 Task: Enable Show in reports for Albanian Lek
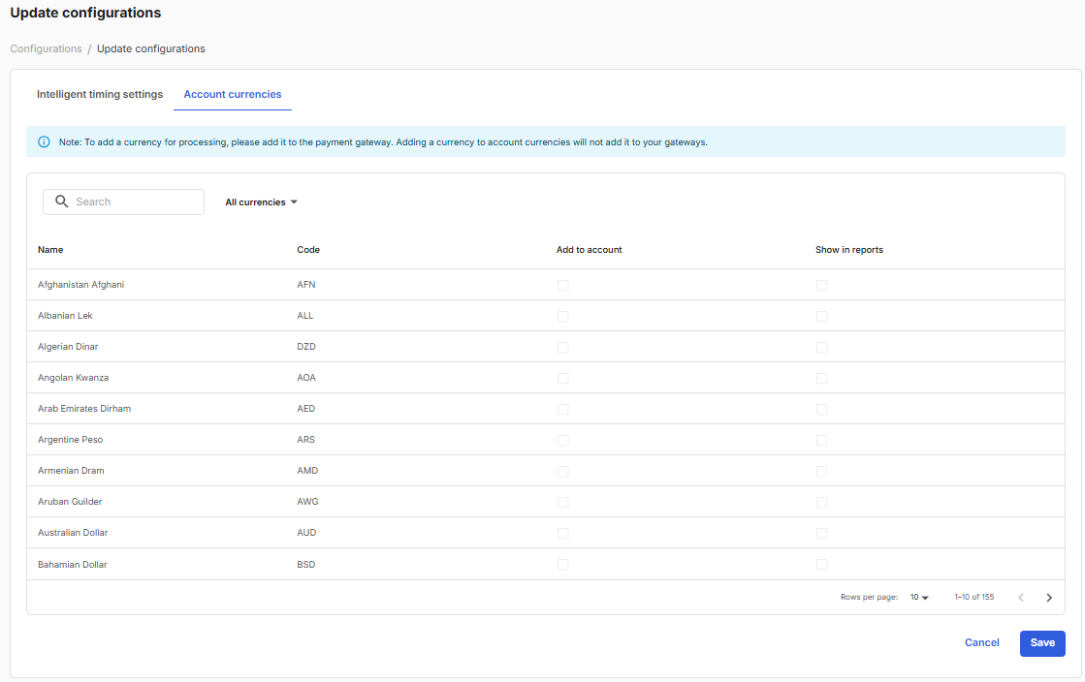(821, 316)
